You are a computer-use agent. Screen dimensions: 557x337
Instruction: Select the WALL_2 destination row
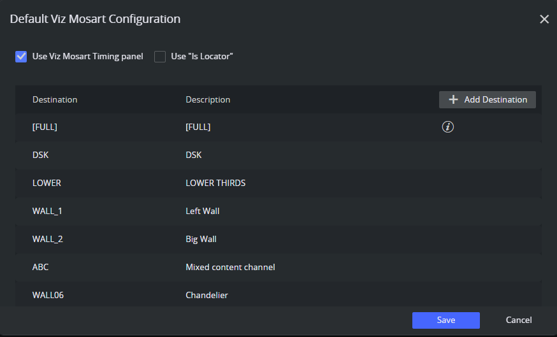coord(48,239)
